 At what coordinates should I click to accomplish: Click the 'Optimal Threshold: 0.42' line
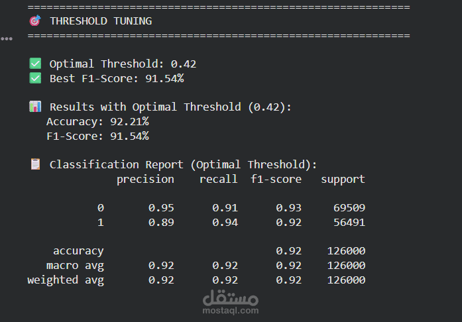pos(123,64)
